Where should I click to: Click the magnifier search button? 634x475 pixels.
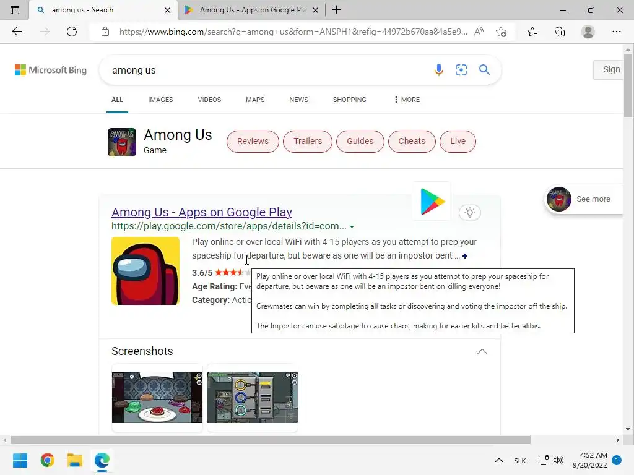click(x=484, y=70)
